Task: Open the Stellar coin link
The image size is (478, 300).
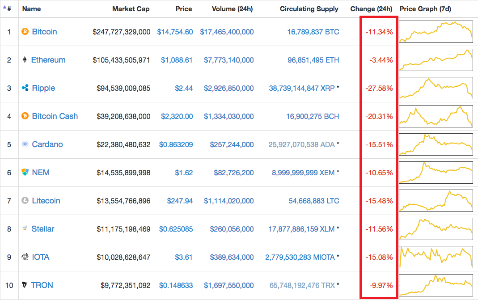Action: [42, 228]
